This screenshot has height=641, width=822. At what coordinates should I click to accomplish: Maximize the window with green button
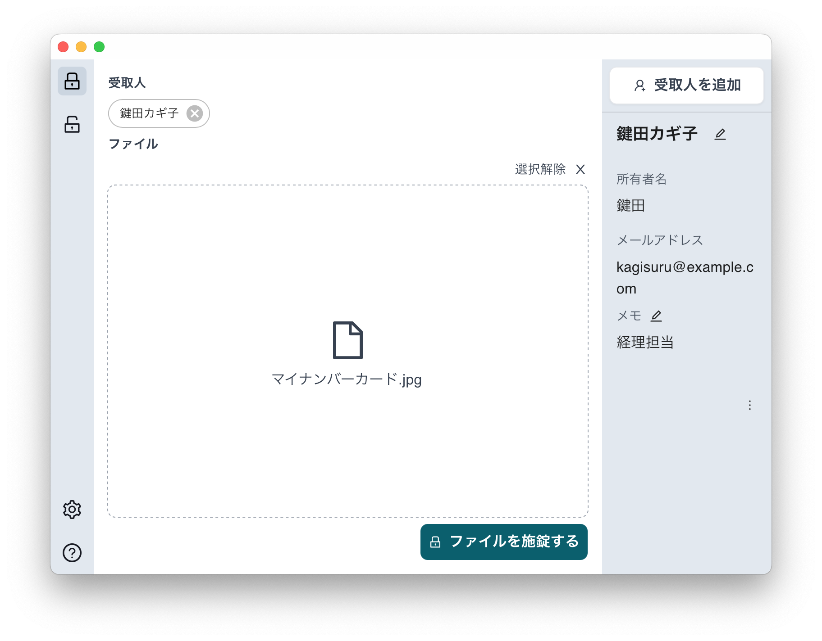99,47
